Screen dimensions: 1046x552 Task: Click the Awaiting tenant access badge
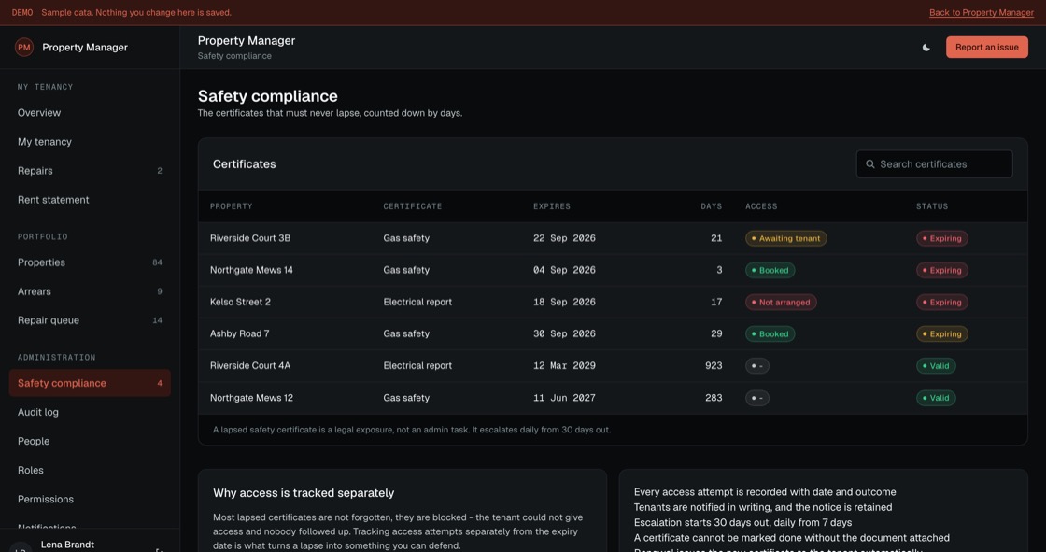tap(785, 238)
